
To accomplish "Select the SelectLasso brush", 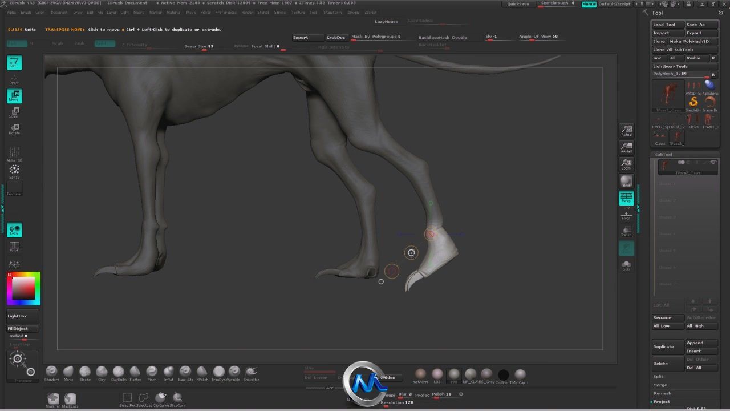I will pos(144,399).
